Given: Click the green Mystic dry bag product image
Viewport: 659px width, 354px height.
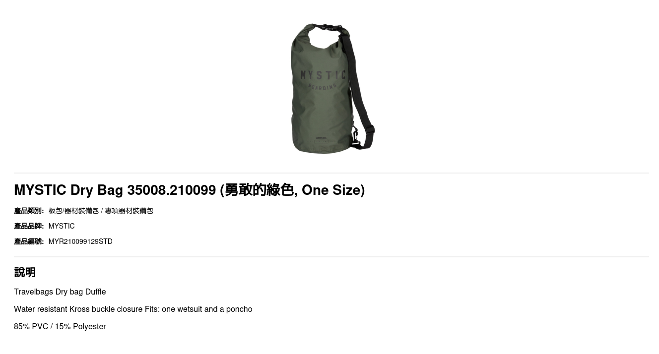Looking at the screenshot, I should [331, 88].
